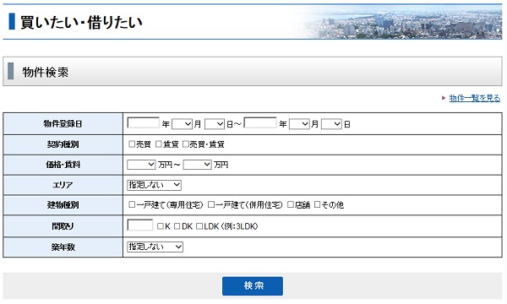Click the 間取り row label
Viewport: 507px width, 304px height.
pos(63,226)
